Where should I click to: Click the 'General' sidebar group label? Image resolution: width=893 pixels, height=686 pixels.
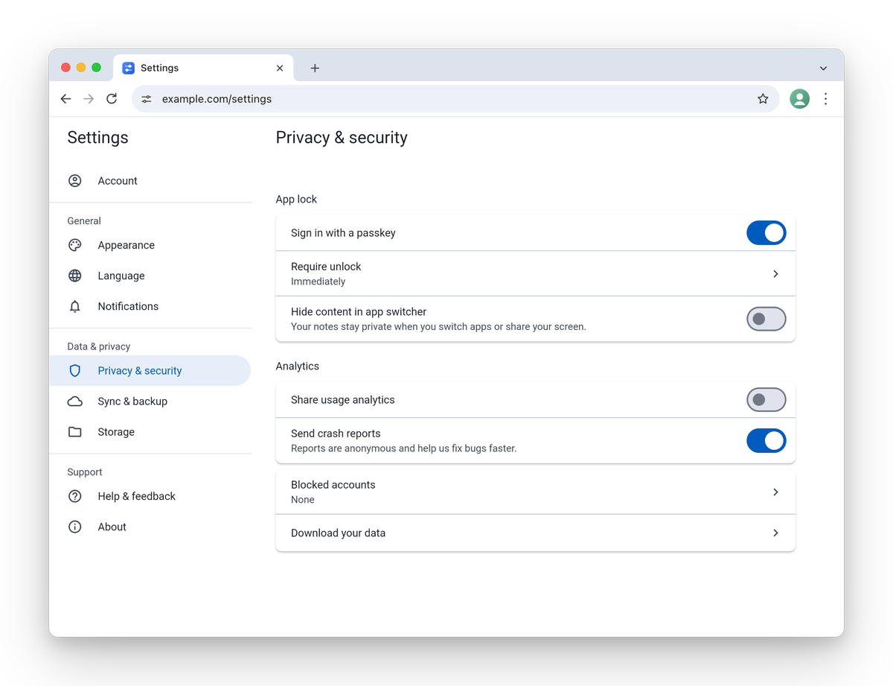click(84, 221)
